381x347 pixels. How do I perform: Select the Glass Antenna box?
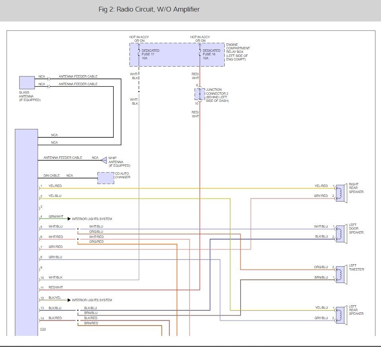pos(27,83)
